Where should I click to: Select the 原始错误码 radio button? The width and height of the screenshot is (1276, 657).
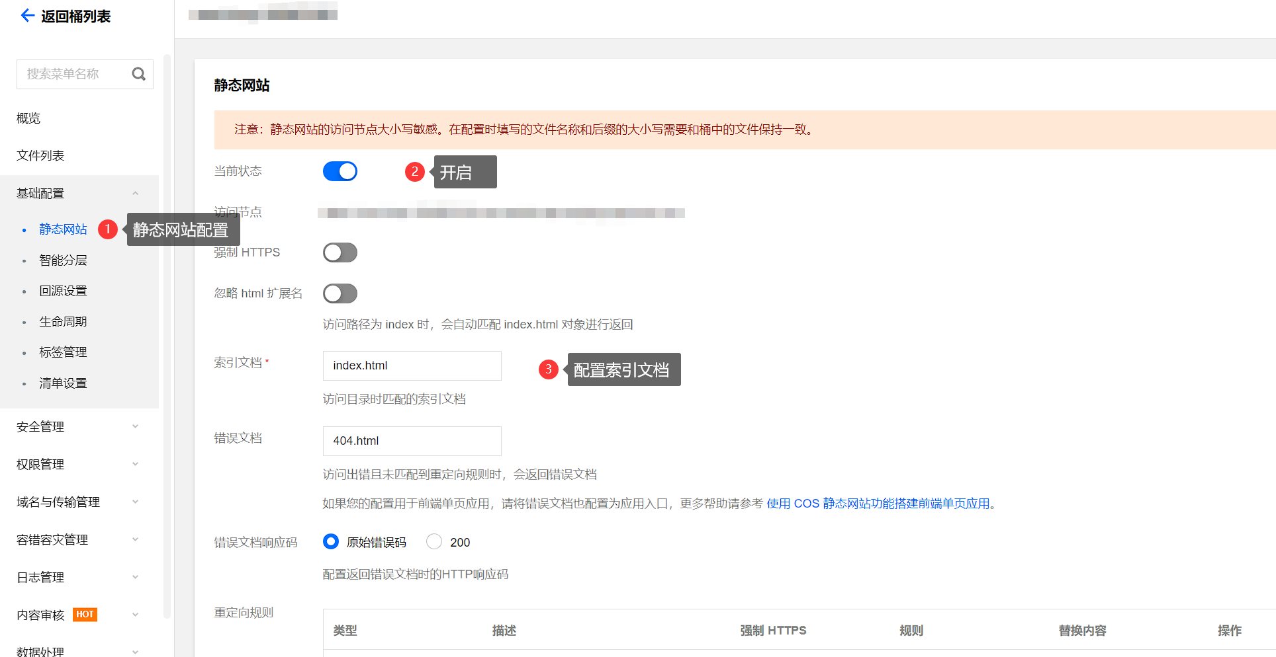tap(331, 542)
